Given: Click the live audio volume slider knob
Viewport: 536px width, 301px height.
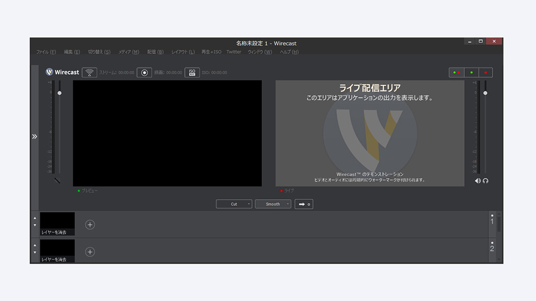Looking at the screenshot, I should pos(485,93).
